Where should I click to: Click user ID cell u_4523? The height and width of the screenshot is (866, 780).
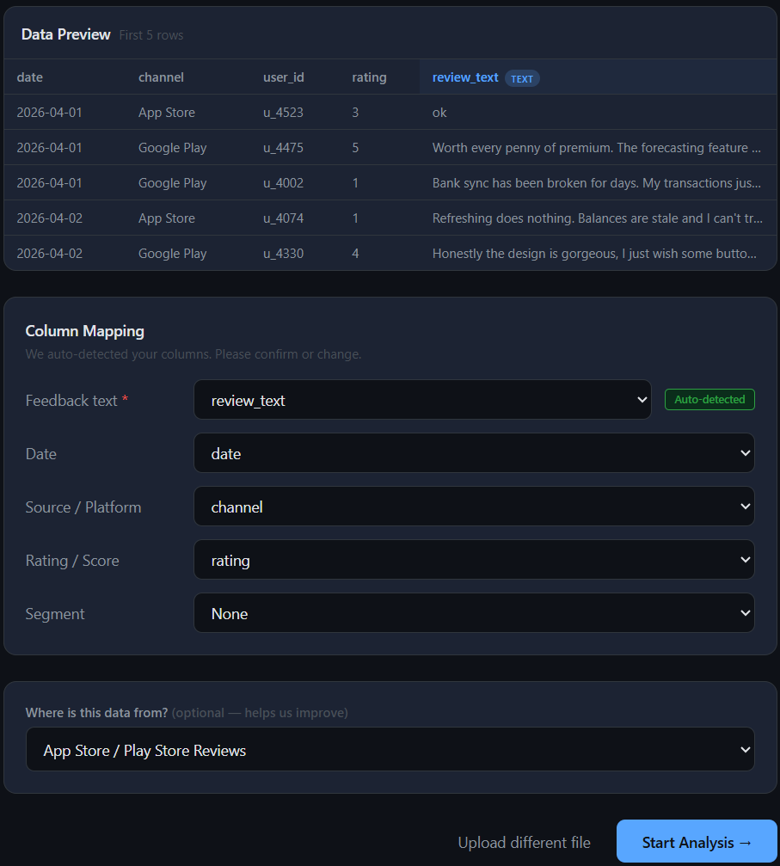(x=284, y=113)
